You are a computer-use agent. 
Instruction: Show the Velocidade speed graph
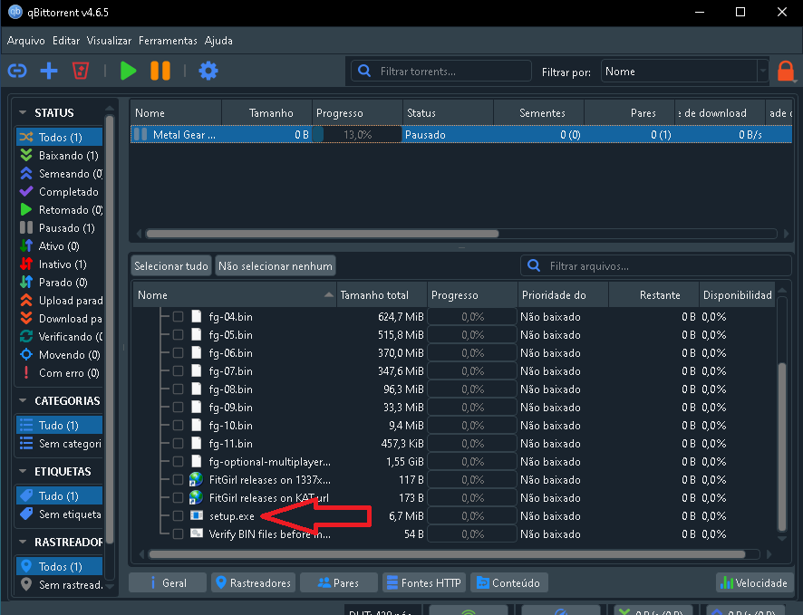coord(754,582)
